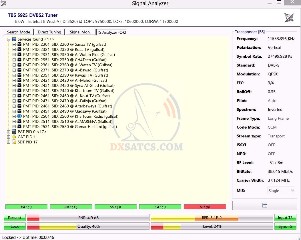
Task: Open the Signal Mon. tab
Action: [x=80, y=32]
